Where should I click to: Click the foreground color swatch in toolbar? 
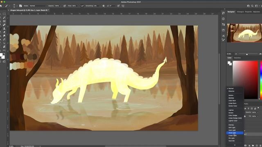(x=1, y=55)
